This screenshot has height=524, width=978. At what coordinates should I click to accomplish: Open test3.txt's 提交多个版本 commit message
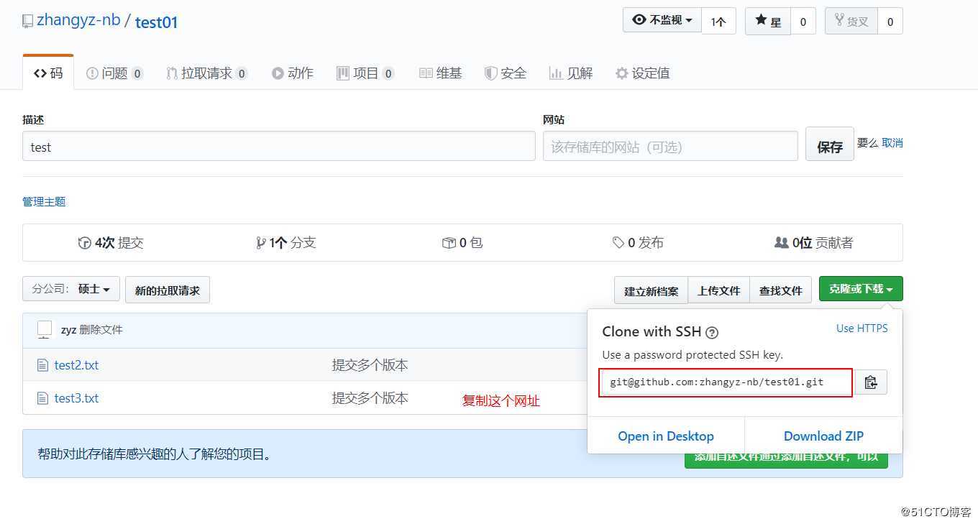click(x=370, y=397)
